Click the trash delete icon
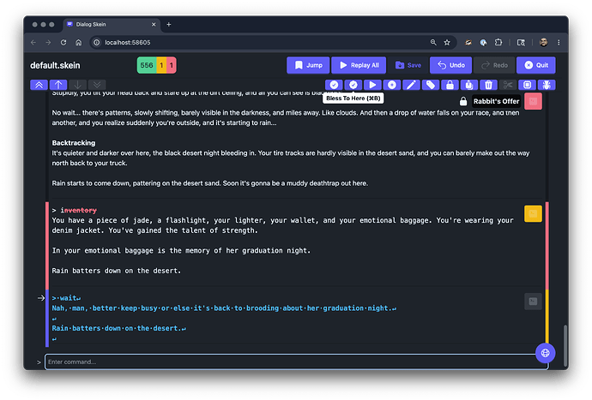 click(488, 85)
